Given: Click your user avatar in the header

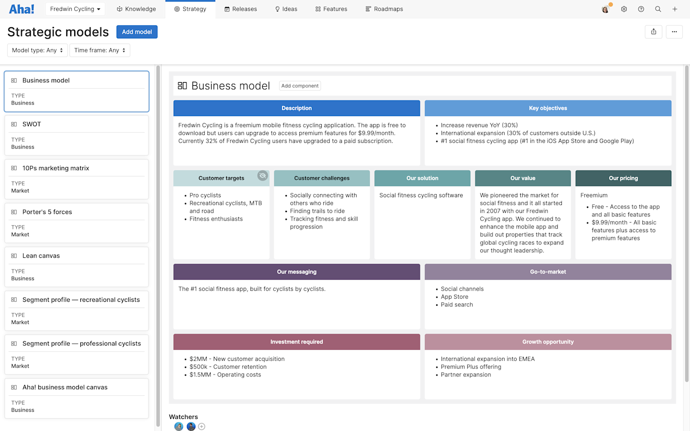Looking at the screenshot, I should [x=605, y=9].
